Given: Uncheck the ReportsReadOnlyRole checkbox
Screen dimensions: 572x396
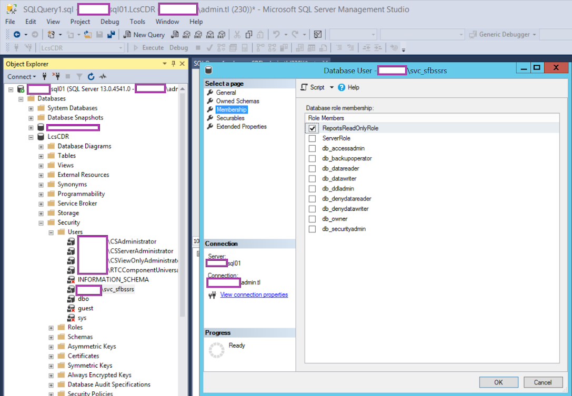Looking at the screenshot, I should coord(312,128).
